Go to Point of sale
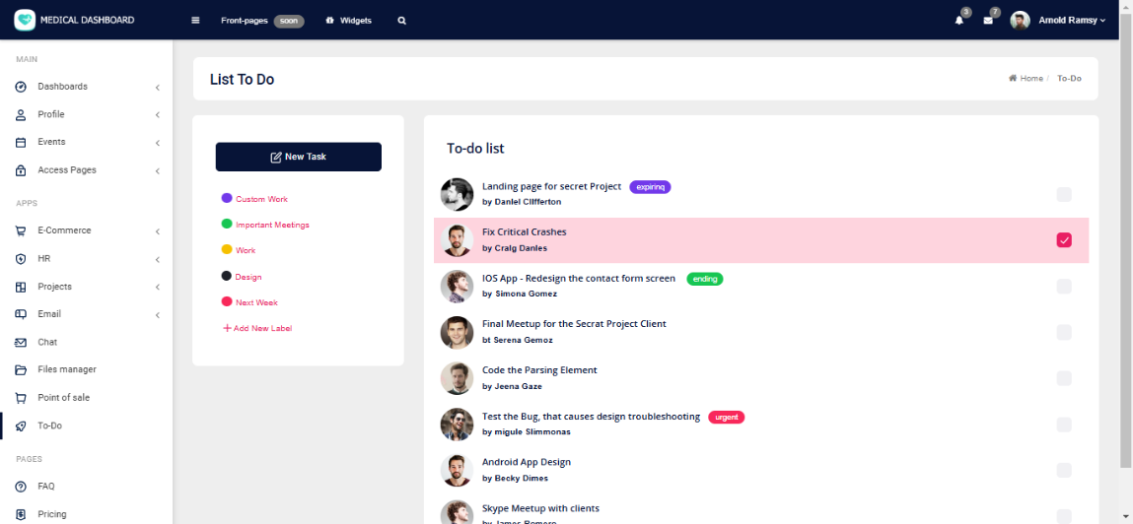This screenshot has height=524, width=1133. pos(63,397)
